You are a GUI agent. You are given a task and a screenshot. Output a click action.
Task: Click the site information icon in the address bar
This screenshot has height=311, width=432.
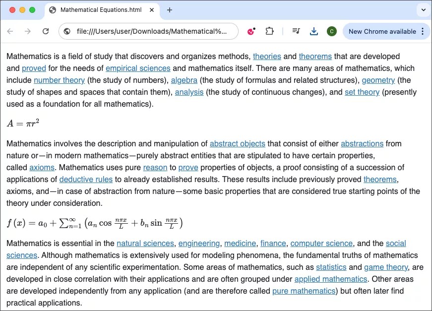point(66,31)
